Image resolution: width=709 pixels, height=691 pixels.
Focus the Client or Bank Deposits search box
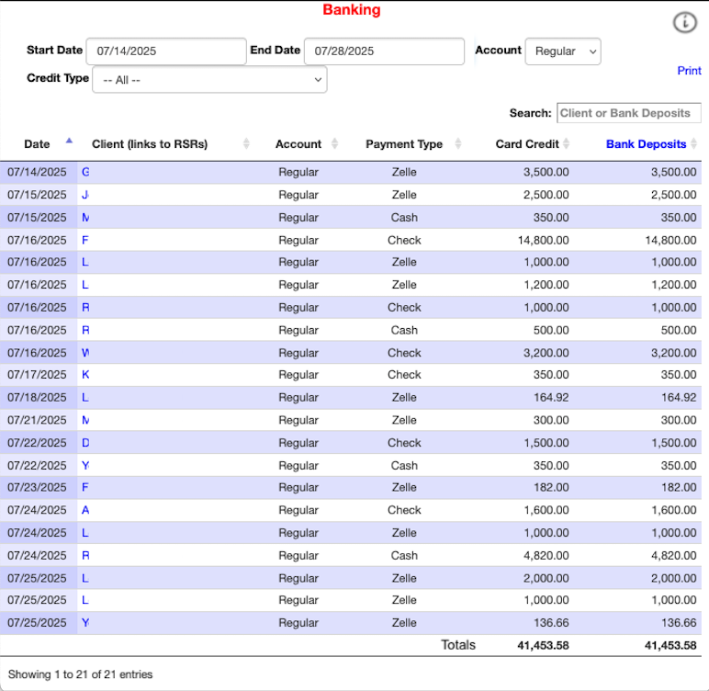tap(628, 113)
